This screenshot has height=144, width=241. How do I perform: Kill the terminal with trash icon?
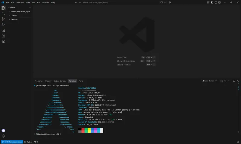click(225, 81)
